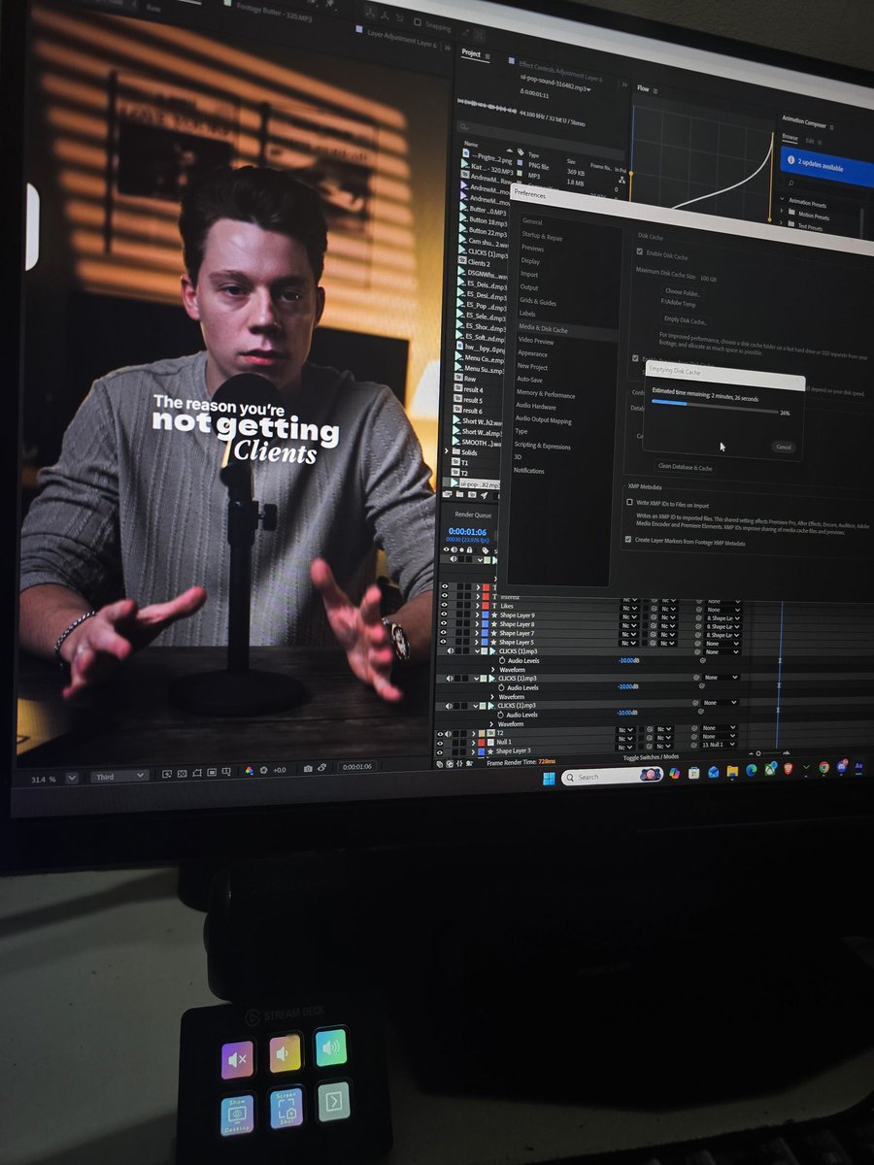874x1165 pixels.
Task: Click Toggle Switches / Modes in timeline
Action: click(651, 756)
